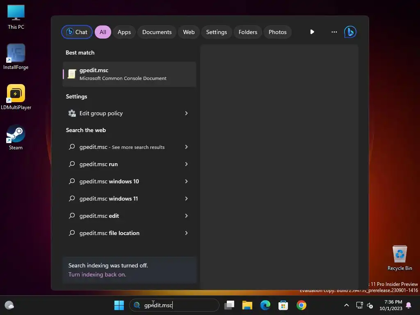The width and height of the screenshot is (420, 315).
Task: Open the Windows Start button
Action: tap(119, 305)
